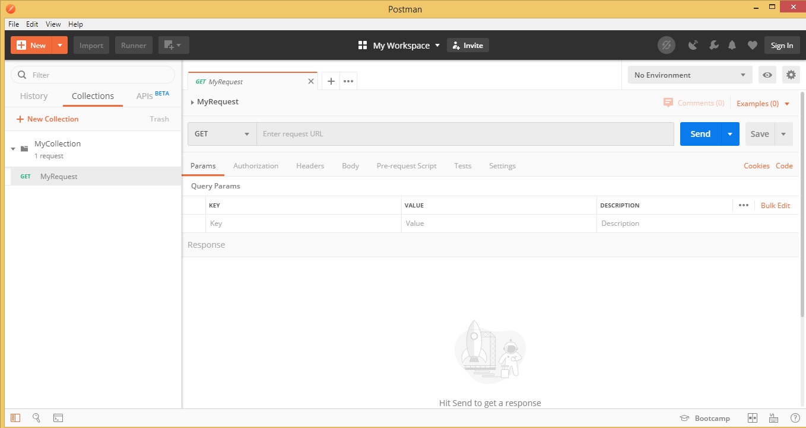The width and height of the screenshot is (806, 428).
Task: Click the Bootcamp graduation cap entry
Action: 705,418
